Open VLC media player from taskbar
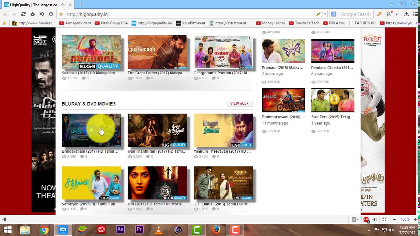The image size is (420, 236). 158,230
